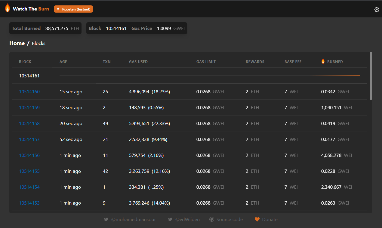Click the Watch The Burn title text
The image size is (382, 228).
pos(31,9)
